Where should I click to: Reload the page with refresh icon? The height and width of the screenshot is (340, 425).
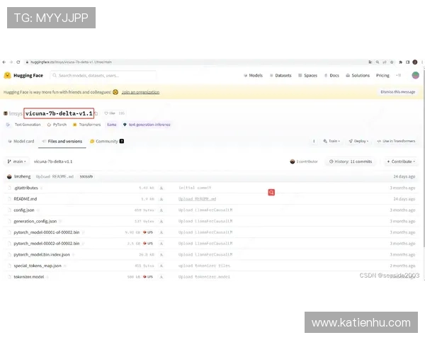[18, 62]
